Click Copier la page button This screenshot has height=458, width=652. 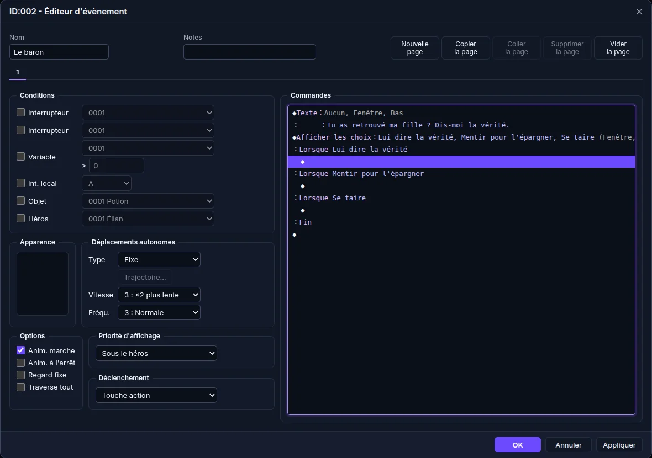point(466,48)
